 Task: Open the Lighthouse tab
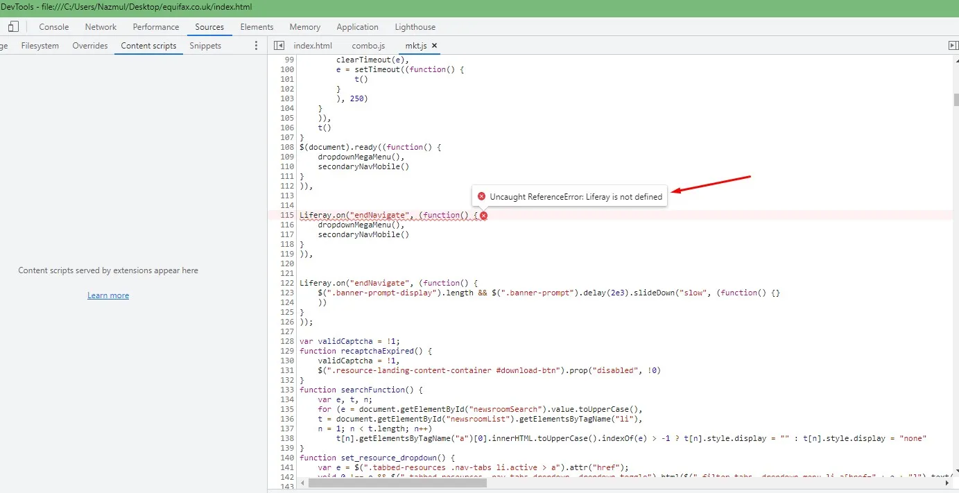pos(415,27)
